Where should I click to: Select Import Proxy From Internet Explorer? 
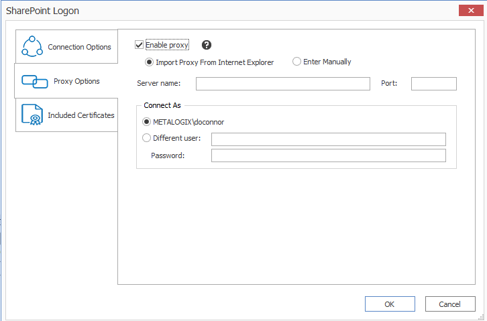(x=150, y=62)
